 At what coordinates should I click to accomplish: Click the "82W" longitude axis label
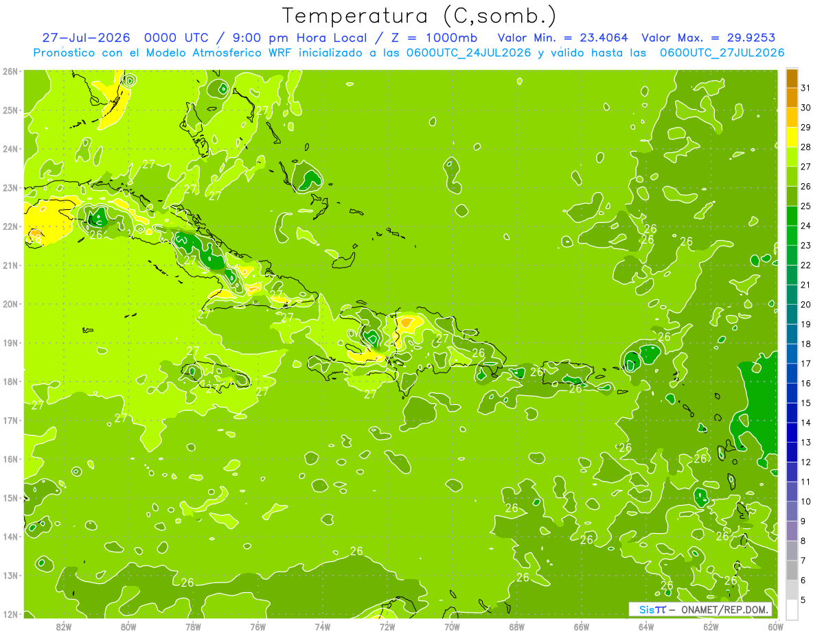pyautogui.click(x=64, y=626)
